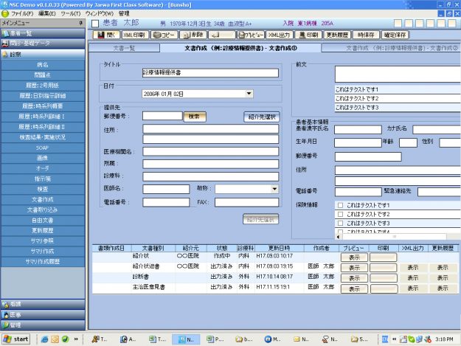Image resolution: width=461 pixels, height=346 pixels.
Task: Click the XML印刷 toolbar button
Action: coord(134,35)
